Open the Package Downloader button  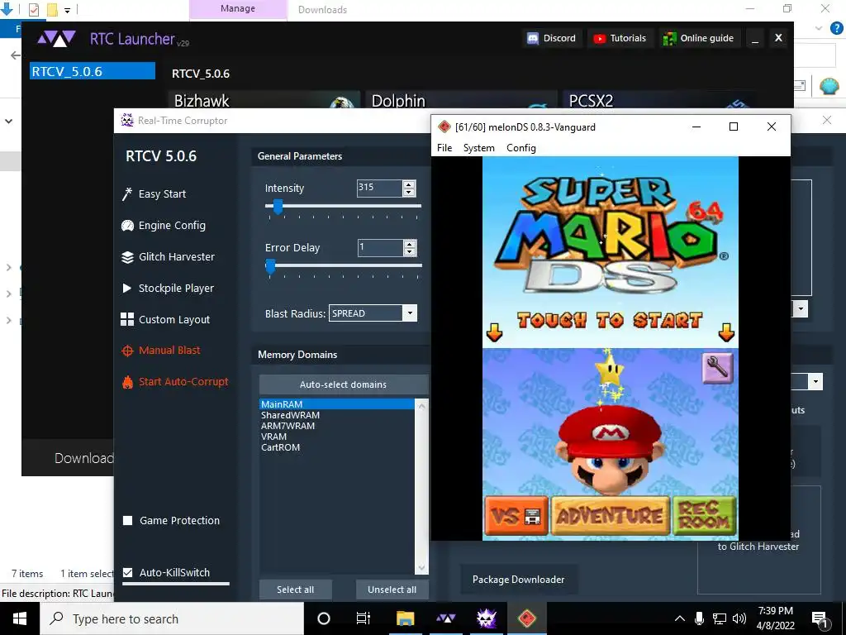click(x=519, y=580)
